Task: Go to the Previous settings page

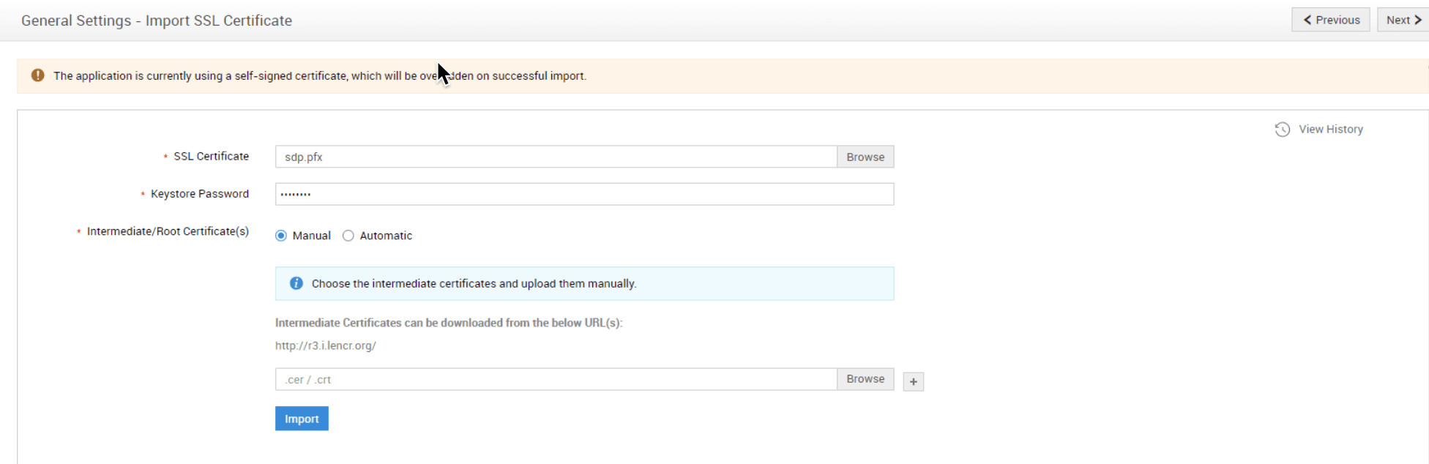Action: [1330, 20]
